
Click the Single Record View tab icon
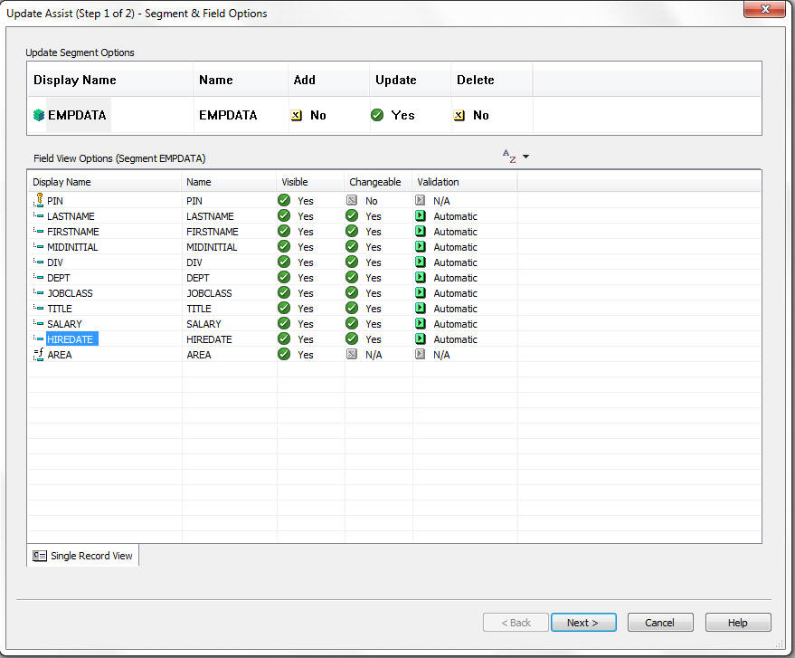click(40, 556)
